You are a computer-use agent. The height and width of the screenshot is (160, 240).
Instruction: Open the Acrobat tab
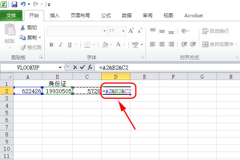pyautogui.click(x=194, y=16)
